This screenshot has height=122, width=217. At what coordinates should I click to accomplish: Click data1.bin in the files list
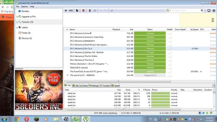[x=72, y=94]
